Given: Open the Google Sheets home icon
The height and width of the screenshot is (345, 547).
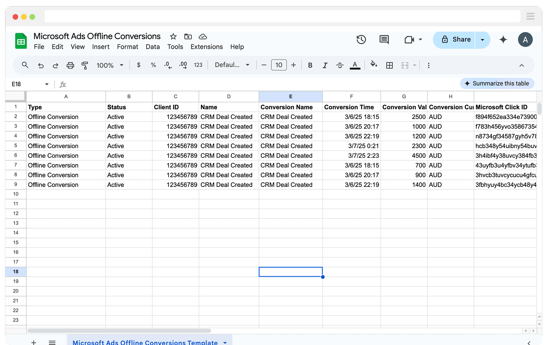Looking at the screenshot, I should [x=21, y=41].
